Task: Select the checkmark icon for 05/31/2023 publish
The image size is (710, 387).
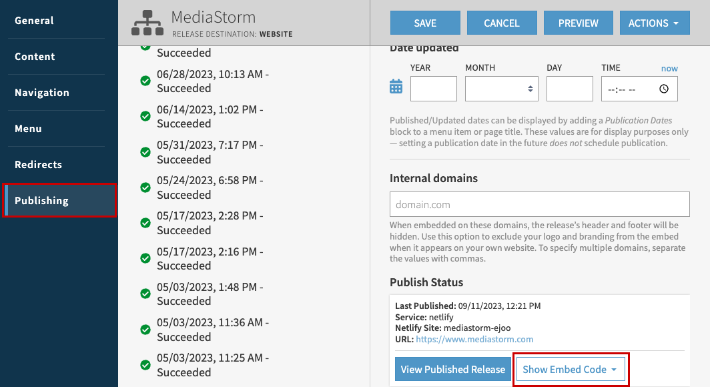Action: (145, 151)
